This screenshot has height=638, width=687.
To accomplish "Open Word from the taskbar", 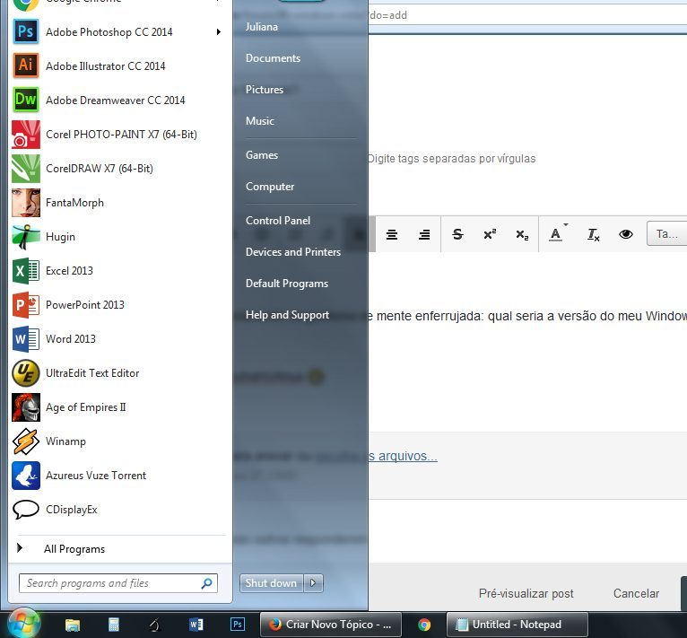I will click(196, 625).
